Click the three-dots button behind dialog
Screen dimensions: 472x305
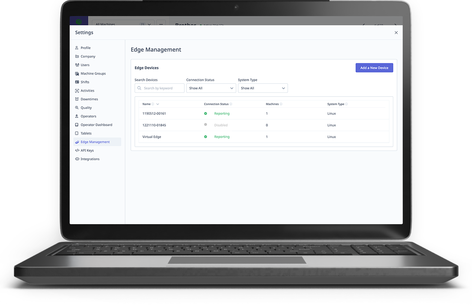point(161,23)
